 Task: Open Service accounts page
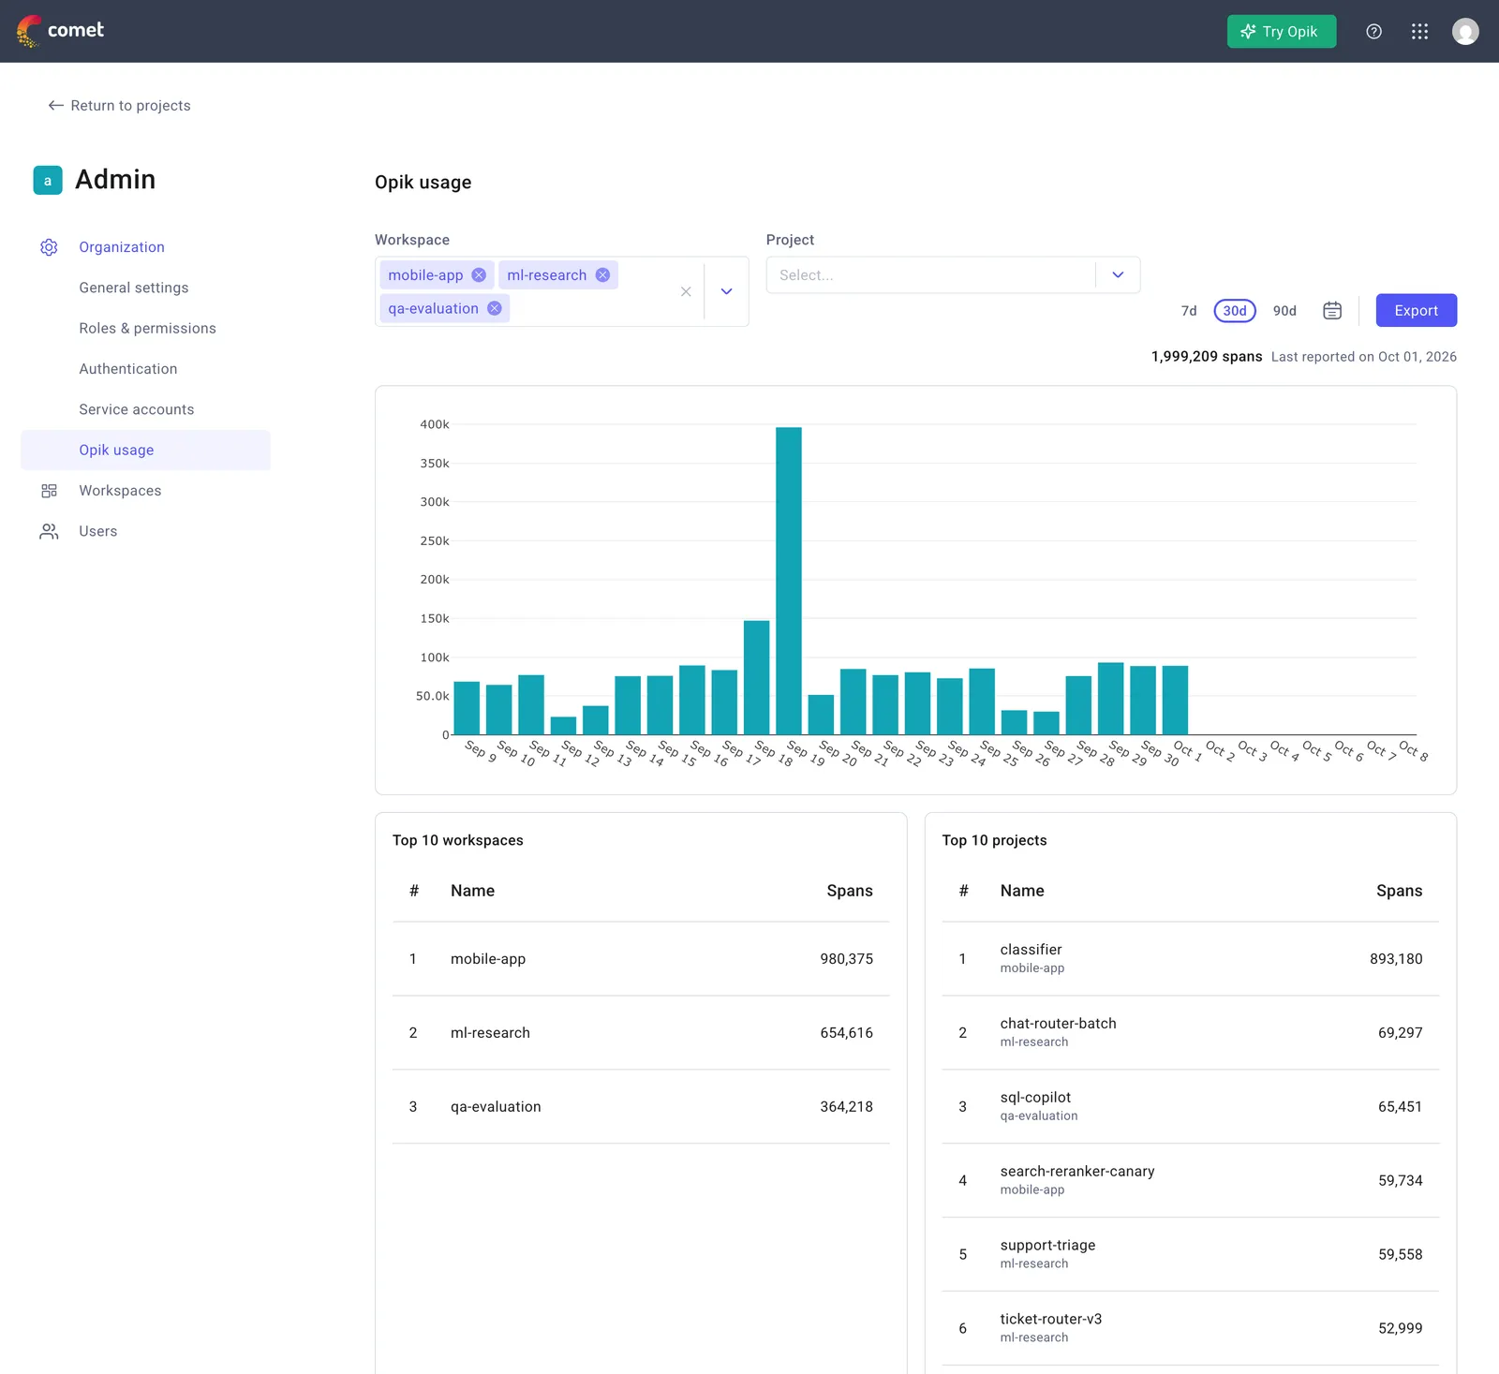click(137, 409)
